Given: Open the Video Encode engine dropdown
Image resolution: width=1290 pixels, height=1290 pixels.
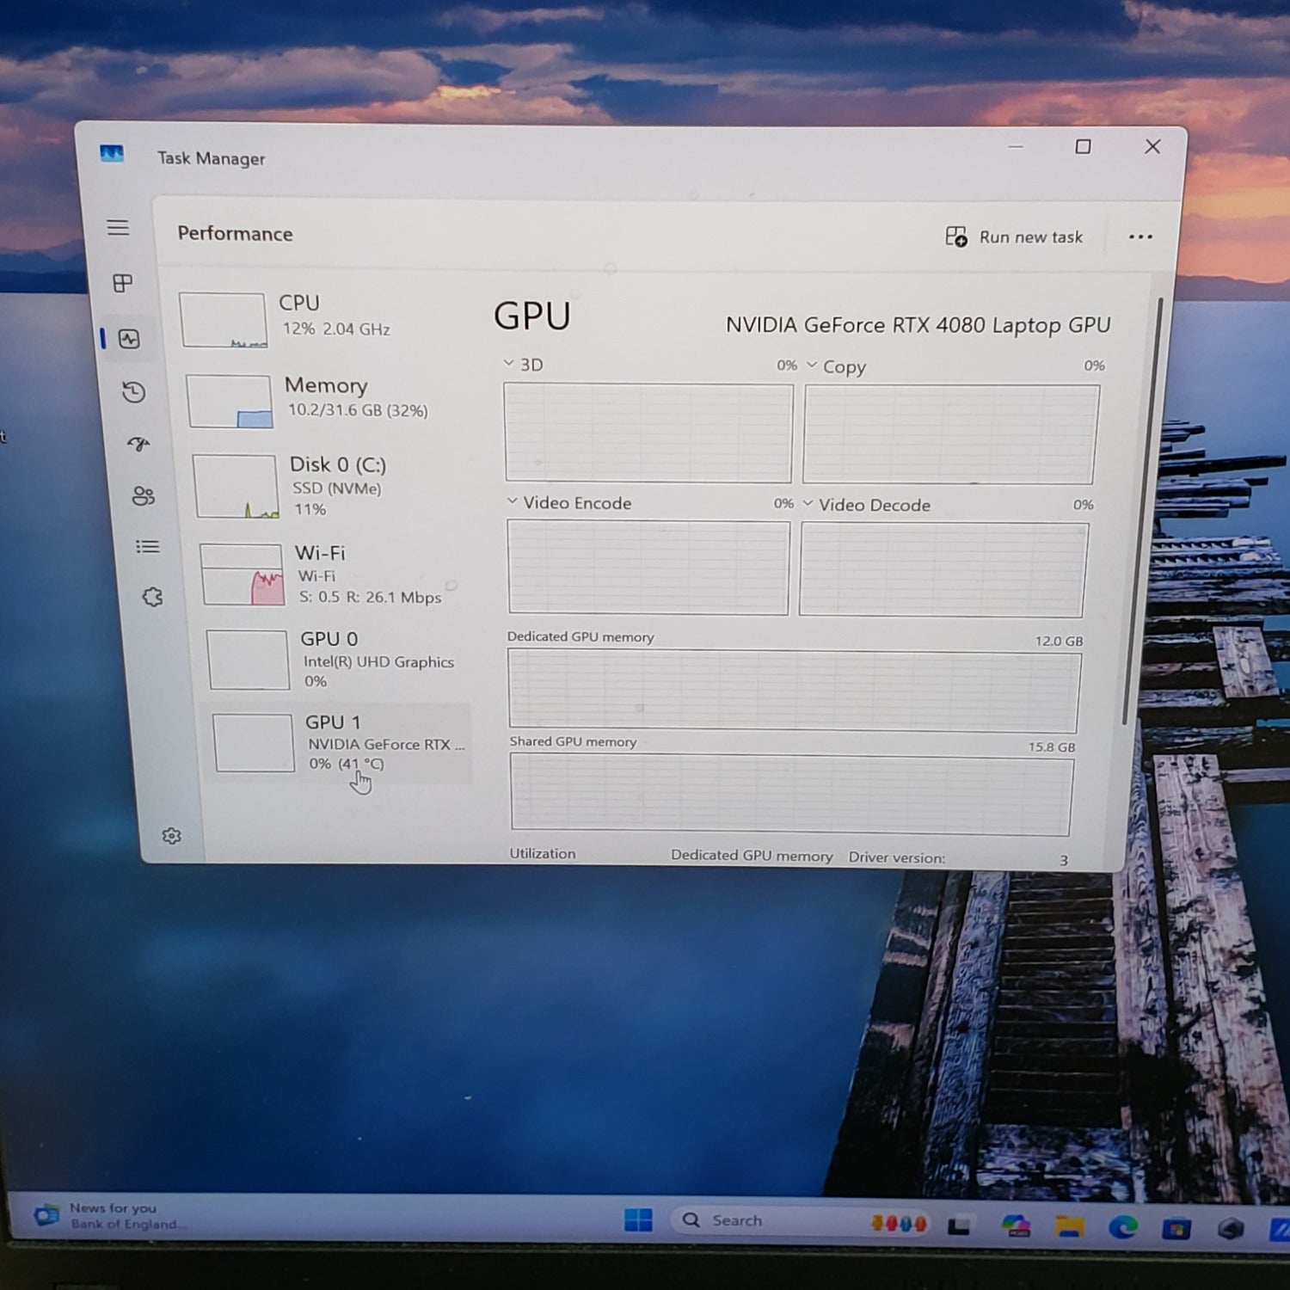Looking at the screenshot, I should [513, 501].
